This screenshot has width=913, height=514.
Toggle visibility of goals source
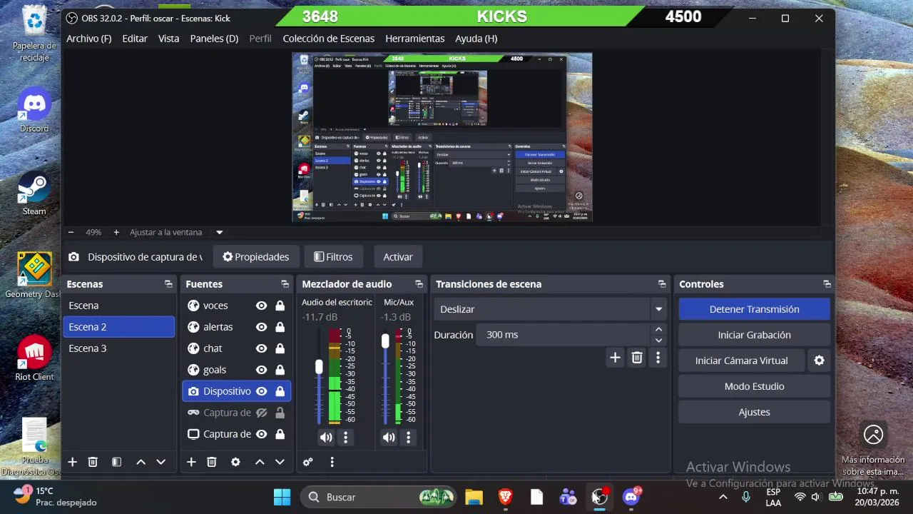click(x=262, y=370)
